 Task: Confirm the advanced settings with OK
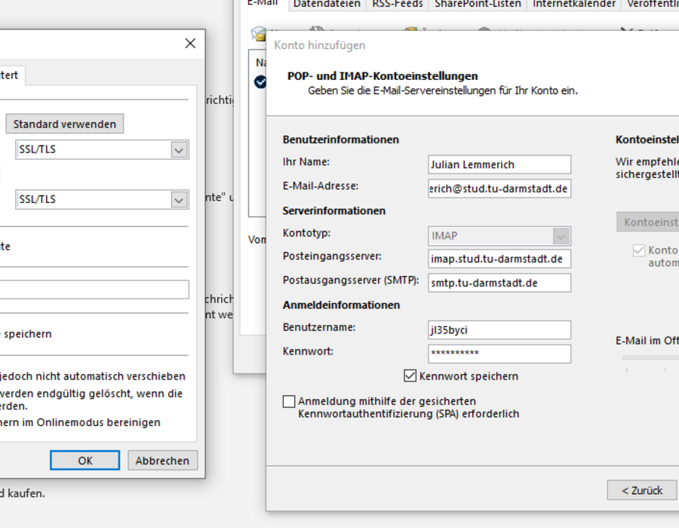click(84, 460)
